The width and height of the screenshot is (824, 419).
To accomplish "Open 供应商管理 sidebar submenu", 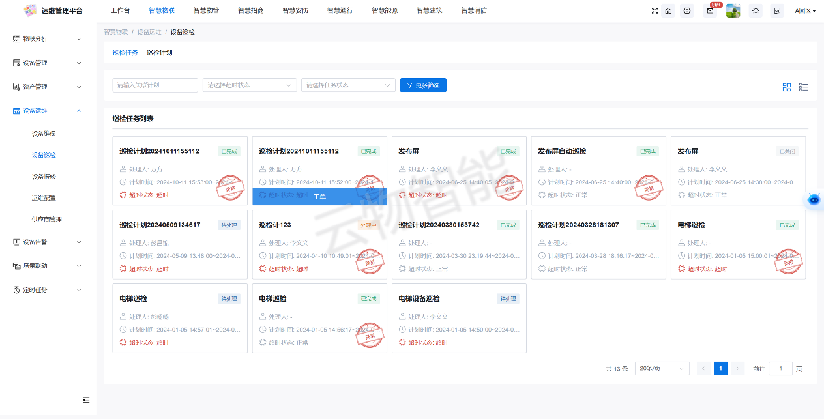I will point(46,220).
